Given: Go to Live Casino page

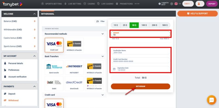Looking at the screenshot, I should point(107,4).
